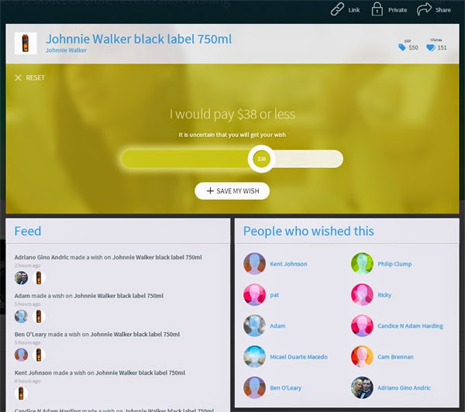The height and width of the screenshot is (412, 465).
Task: Open the Johnnie Walker bottle product thumbnail
Action: [x=26, y=43]
